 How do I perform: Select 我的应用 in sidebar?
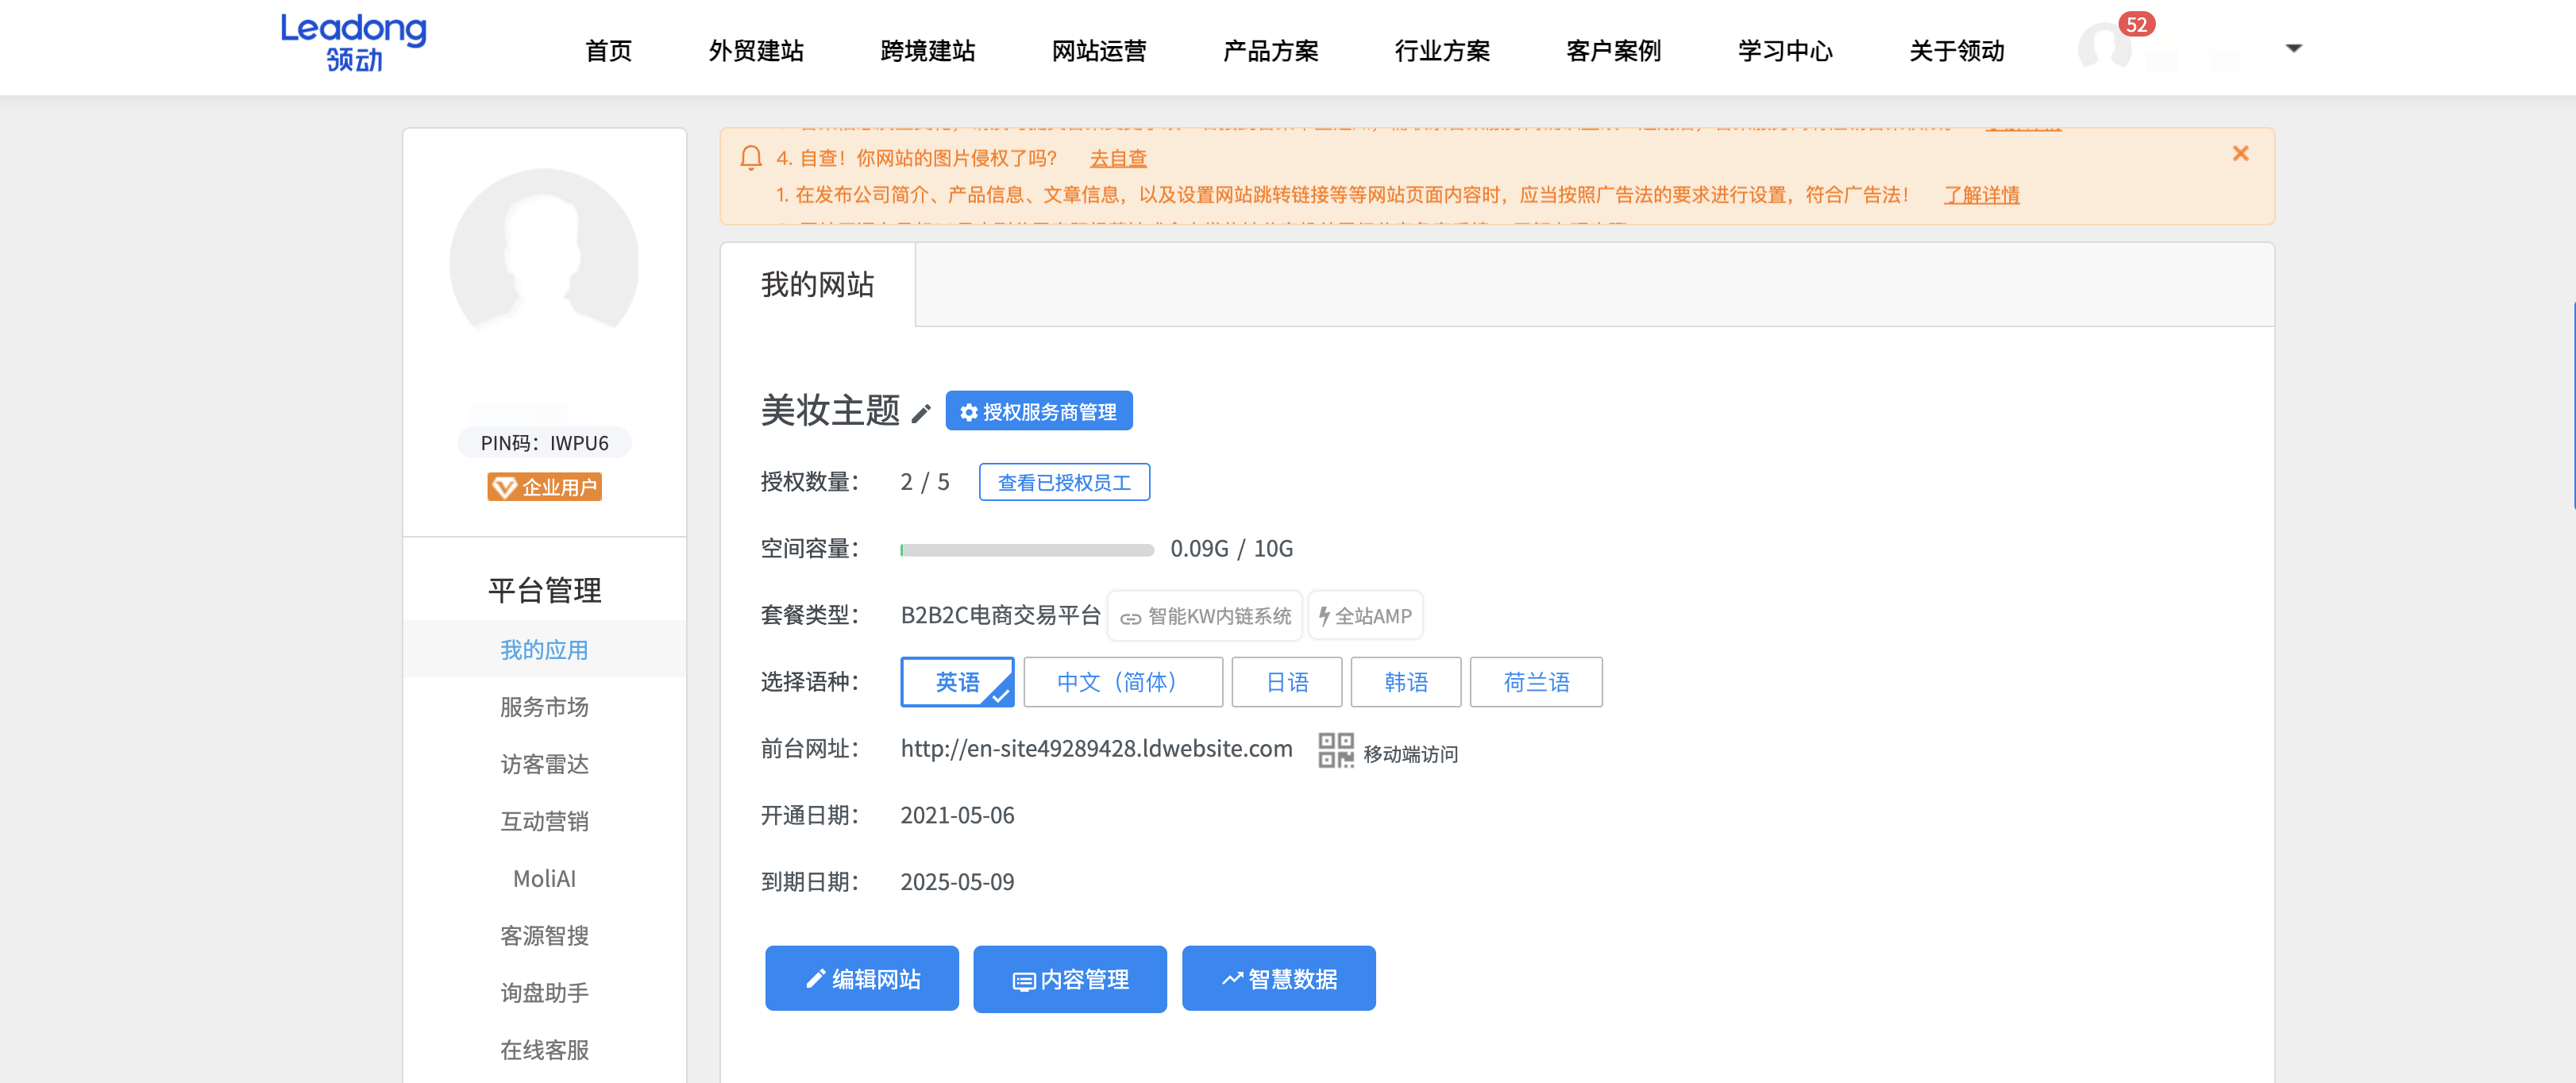click(545, 650)
